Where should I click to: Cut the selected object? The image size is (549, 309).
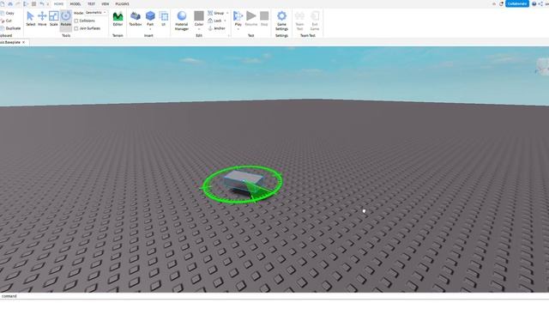click(x=6, y=21)
